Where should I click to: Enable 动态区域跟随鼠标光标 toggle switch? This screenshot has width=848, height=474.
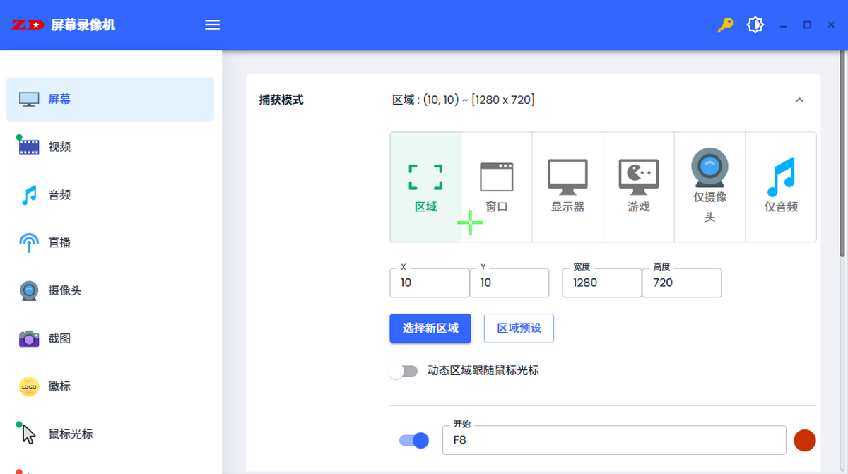(x=404, y=371)
